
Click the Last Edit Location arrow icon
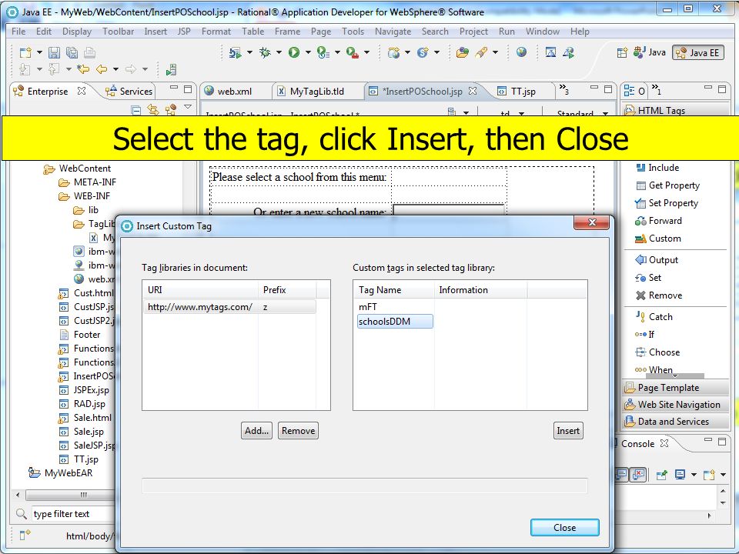click(x=83, y=70)
